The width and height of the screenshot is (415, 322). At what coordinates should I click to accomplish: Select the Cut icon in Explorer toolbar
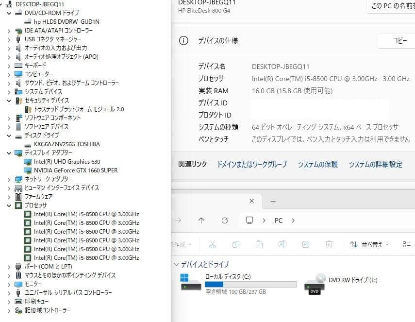(214, 244)
